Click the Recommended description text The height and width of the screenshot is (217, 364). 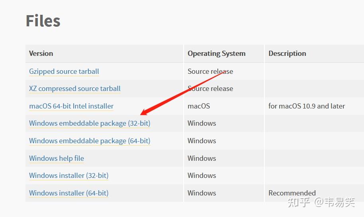click(292, 193)
